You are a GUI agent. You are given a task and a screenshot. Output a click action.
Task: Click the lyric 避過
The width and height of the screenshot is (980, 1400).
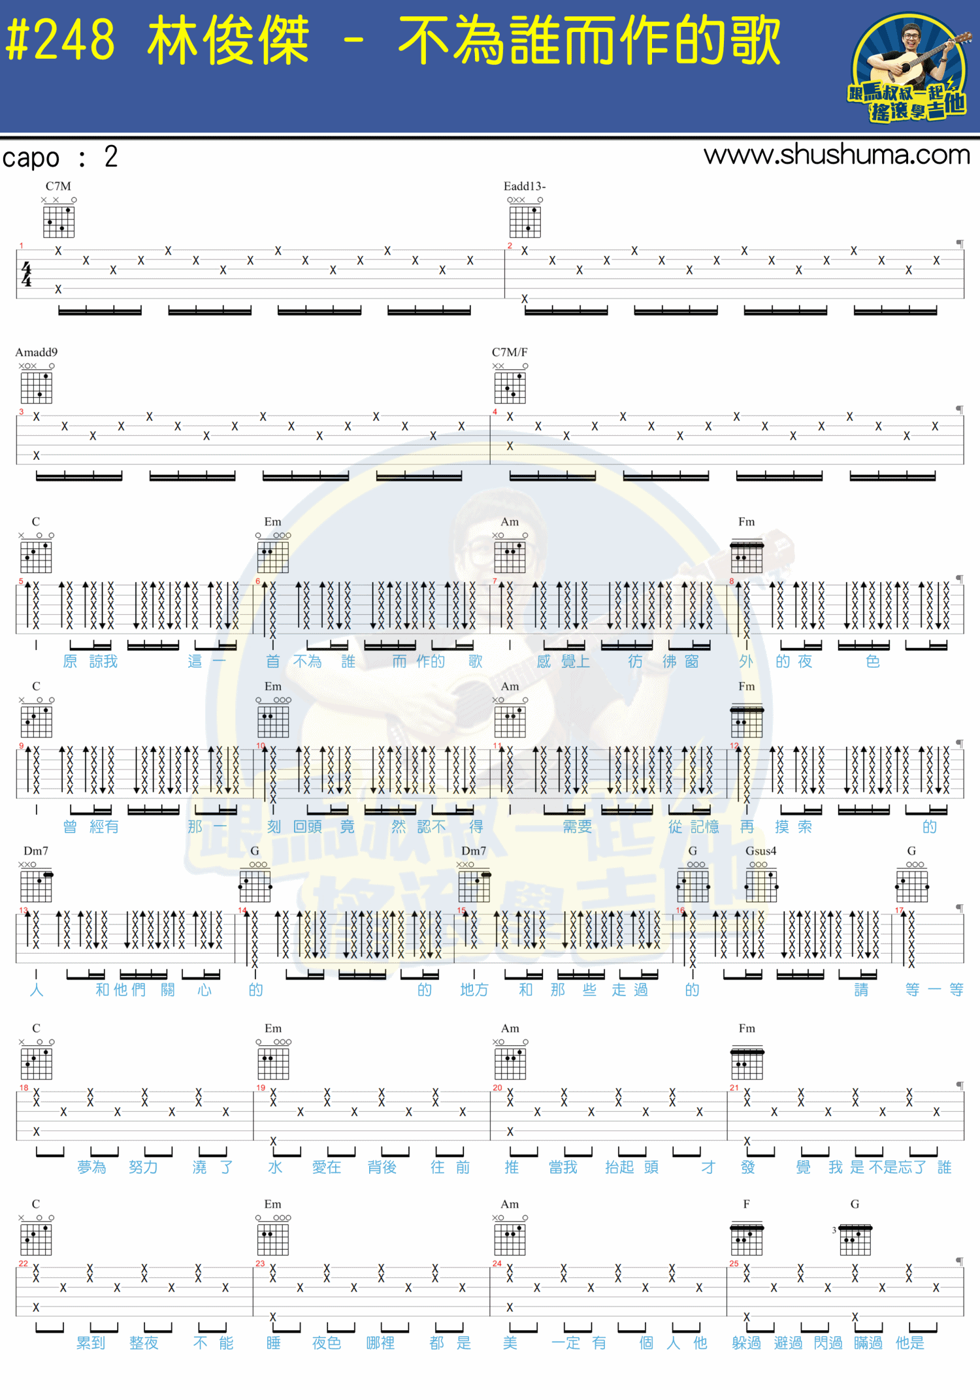pyautogui.click(x=788, y=1343)
